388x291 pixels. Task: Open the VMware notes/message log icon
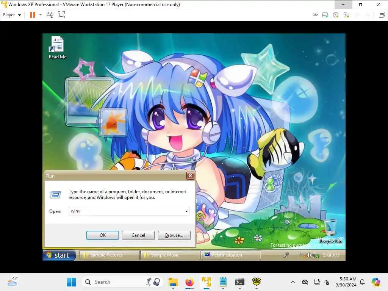(382, 15)
